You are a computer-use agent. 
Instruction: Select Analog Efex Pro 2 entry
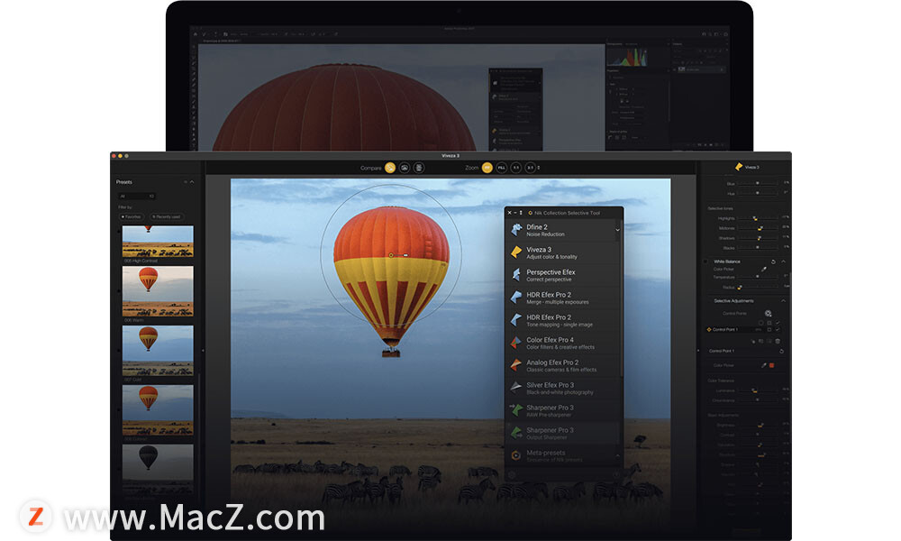[563, 365]
